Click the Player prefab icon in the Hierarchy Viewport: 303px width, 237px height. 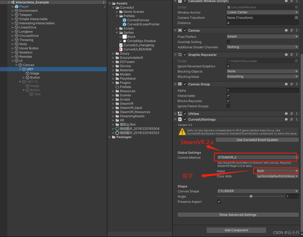16,6
